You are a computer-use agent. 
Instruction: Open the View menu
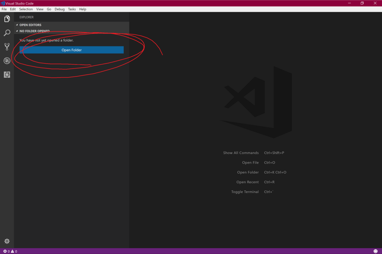[40, 9]
